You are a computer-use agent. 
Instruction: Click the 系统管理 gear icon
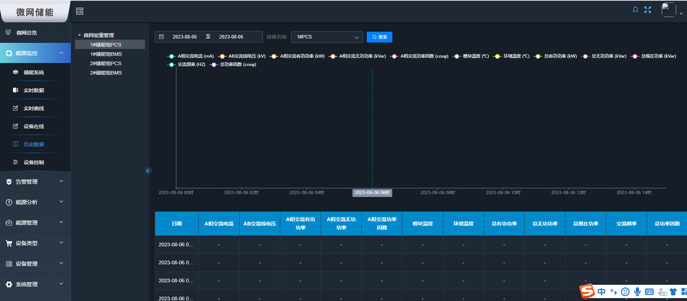(x=9, y=284)
